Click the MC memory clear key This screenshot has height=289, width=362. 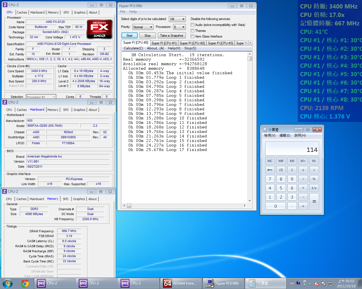click(270, 161)
